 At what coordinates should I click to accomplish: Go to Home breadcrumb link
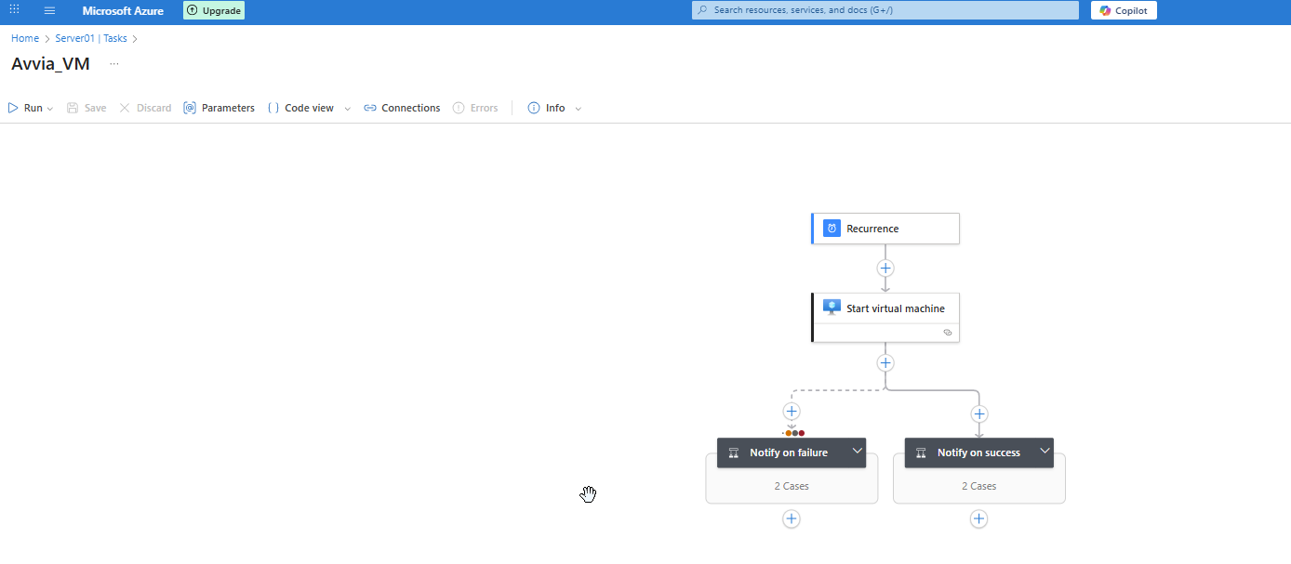point(25,39)
